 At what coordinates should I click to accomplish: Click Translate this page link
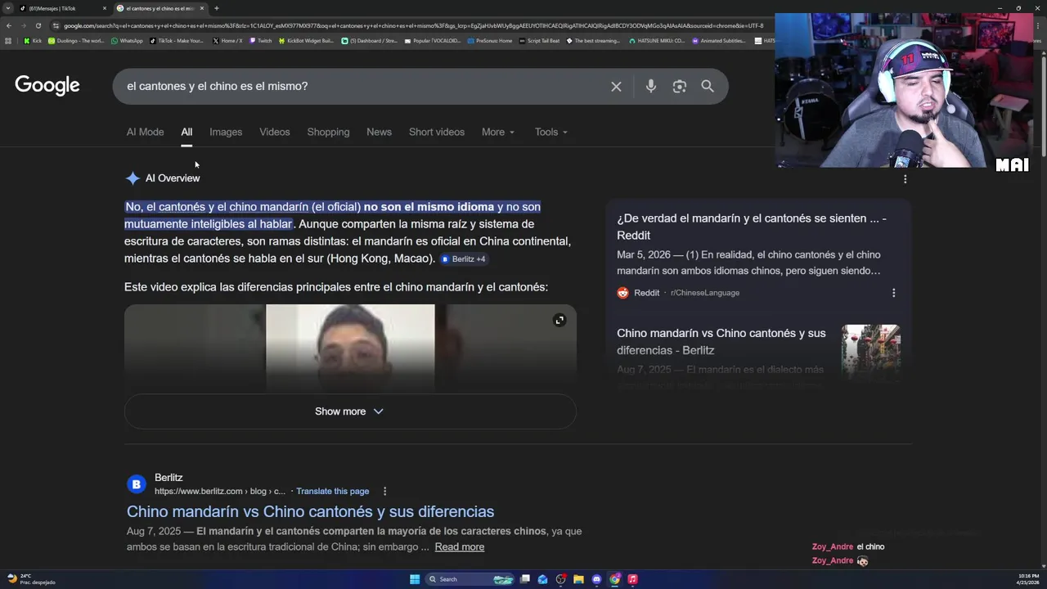click(x=332, y=491)
